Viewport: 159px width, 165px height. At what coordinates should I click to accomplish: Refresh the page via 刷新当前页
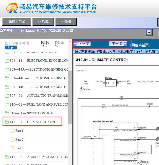point(140,45)
